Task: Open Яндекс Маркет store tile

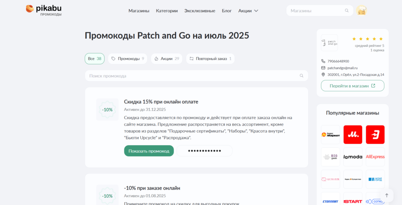Action: point(330,135)
